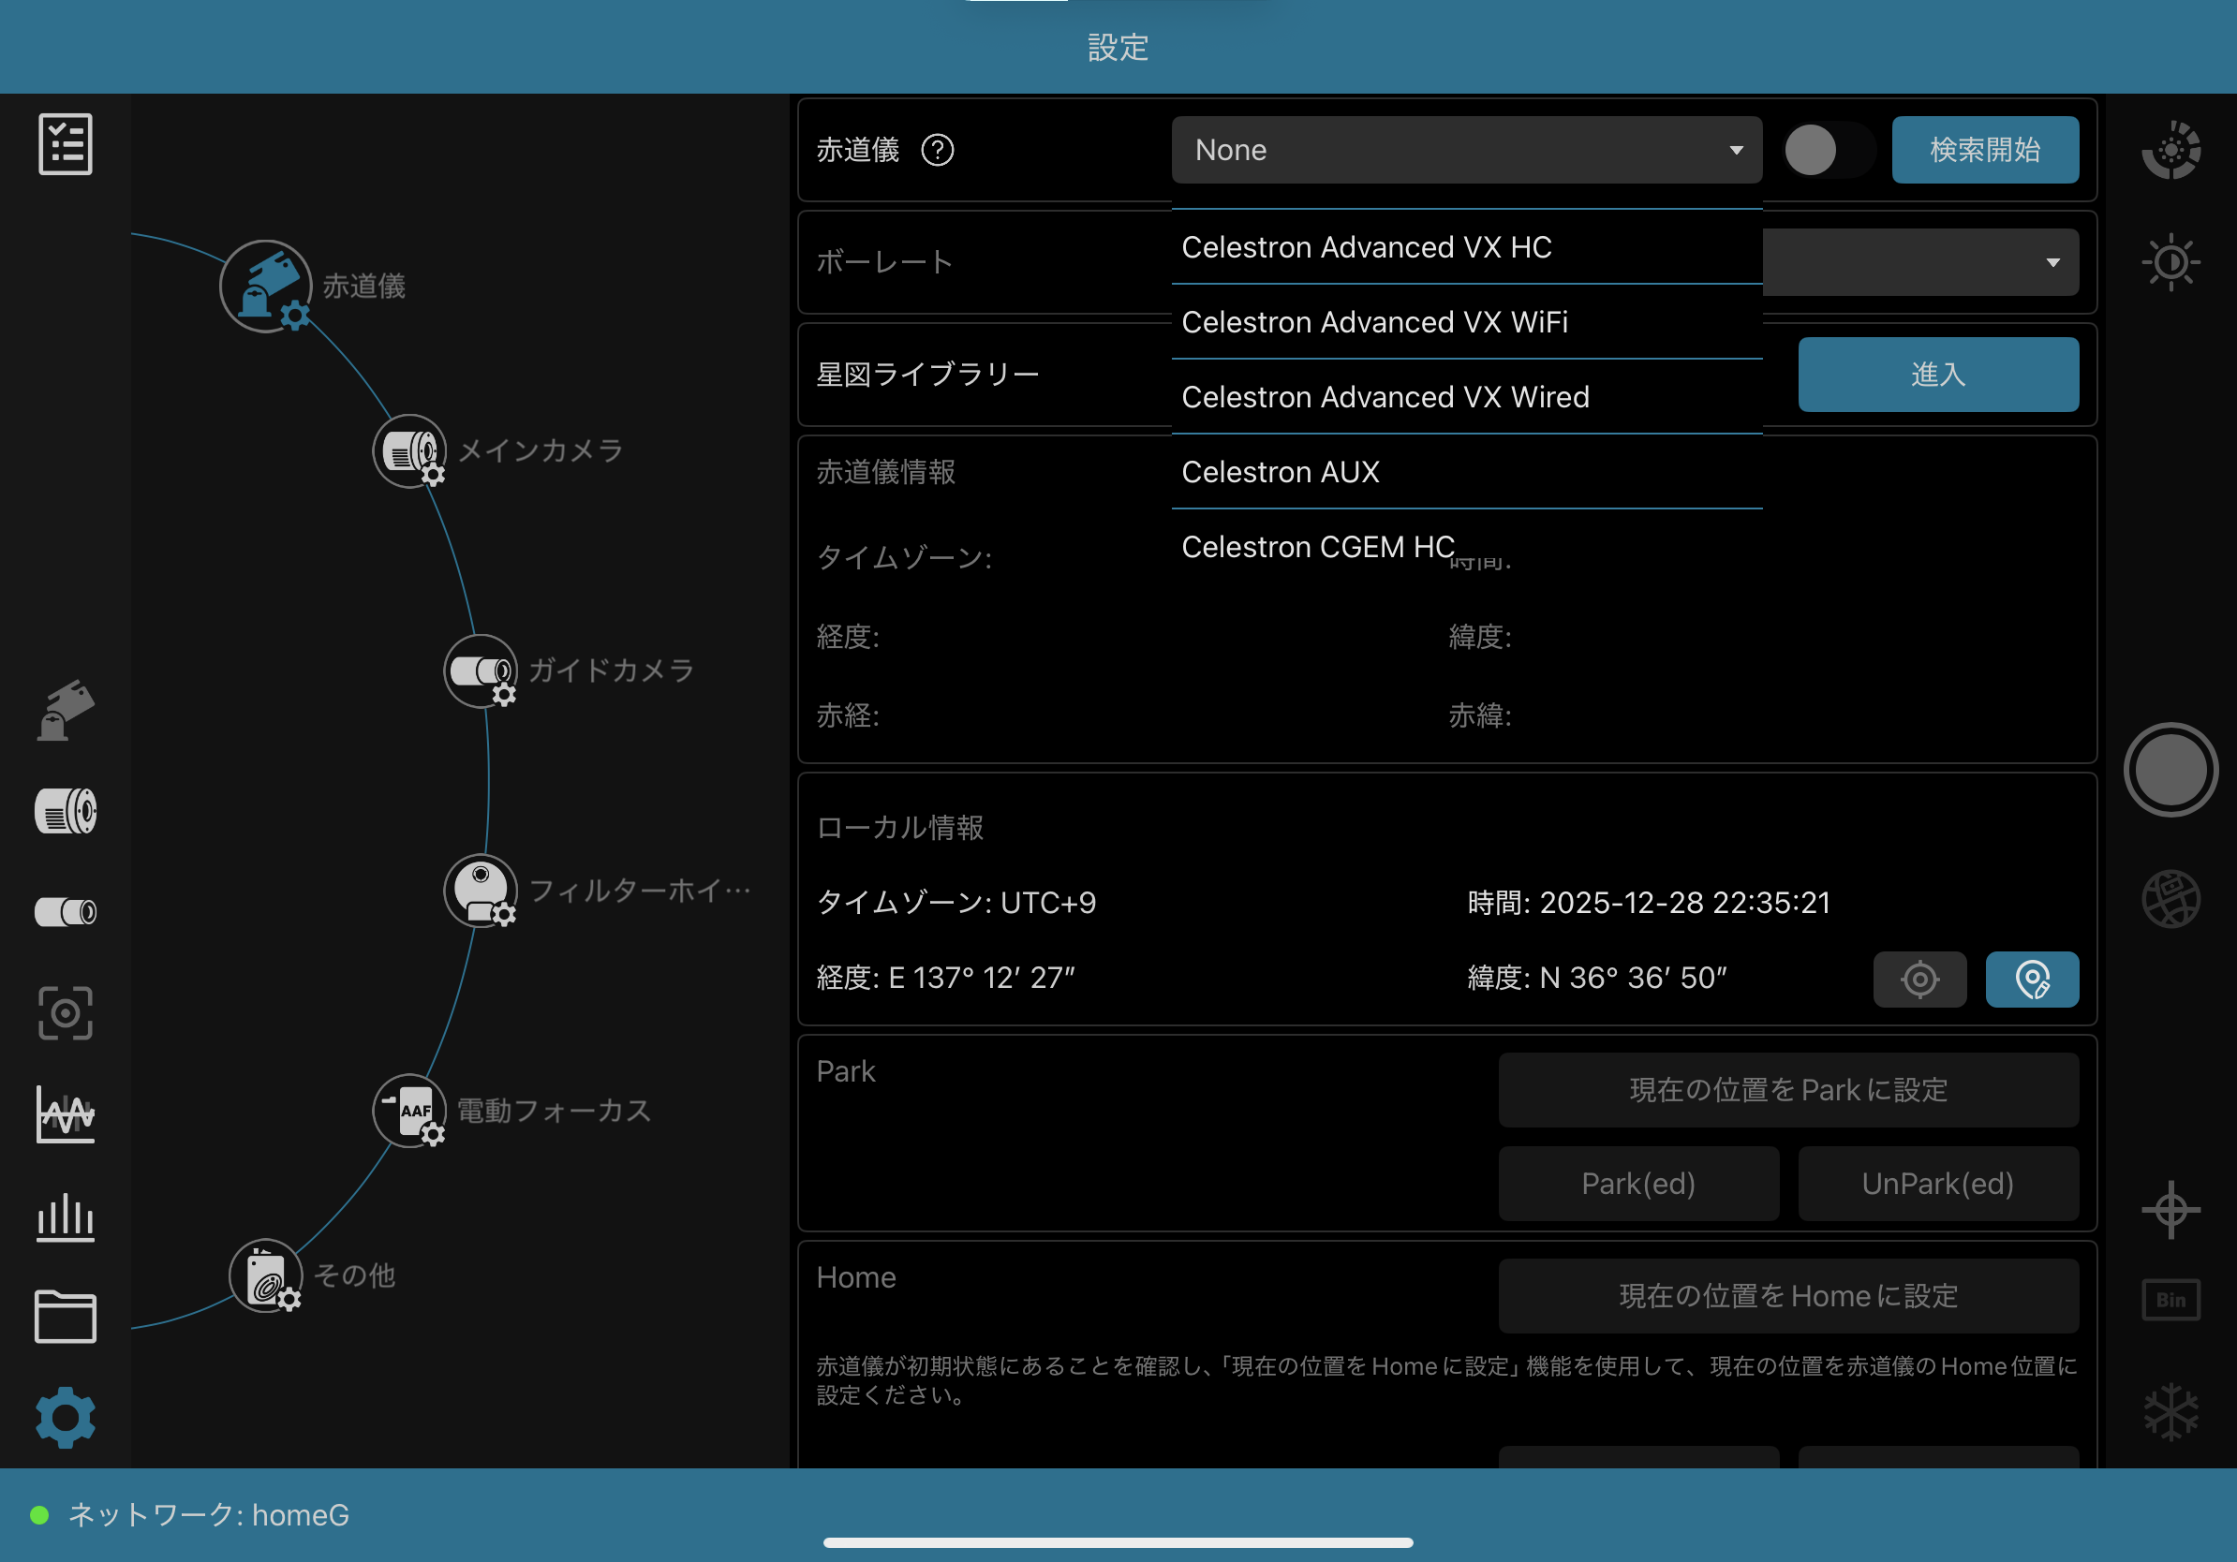Open the main camera icon in the left sidebar
2237x1562 pixels.
click(66, 811)
